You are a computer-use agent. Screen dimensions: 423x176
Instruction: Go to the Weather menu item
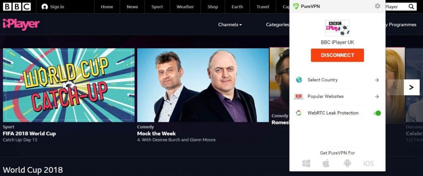point(185,7)
